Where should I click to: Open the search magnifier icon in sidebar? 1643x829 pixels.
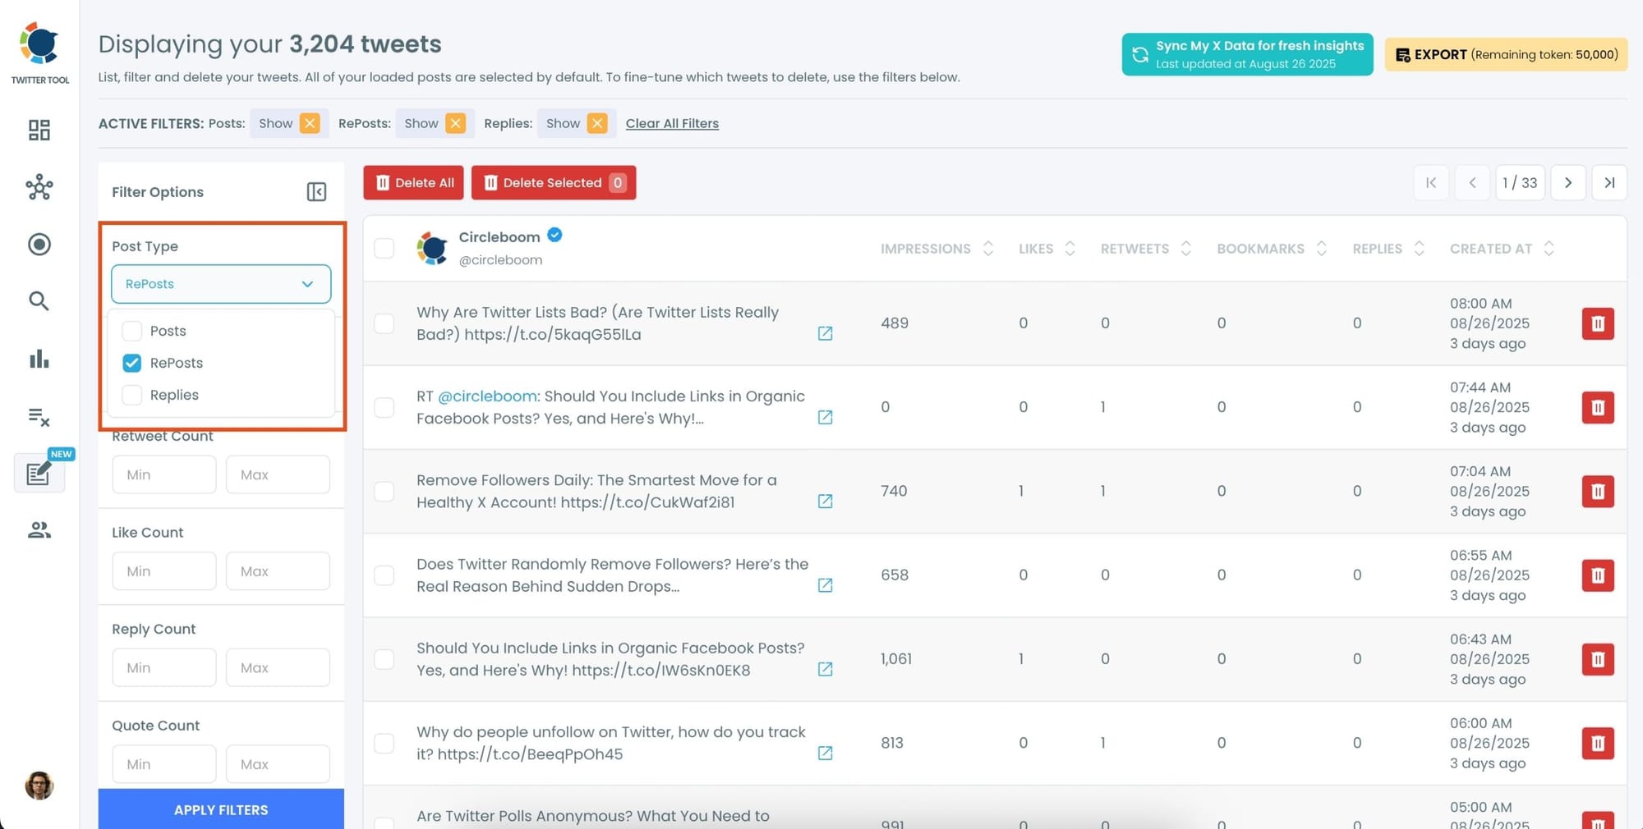coord(39,301)
